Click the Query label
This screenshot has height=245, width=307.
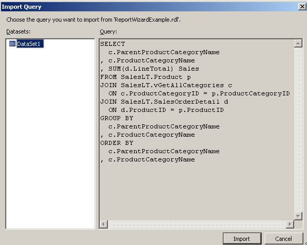(108, 31)
